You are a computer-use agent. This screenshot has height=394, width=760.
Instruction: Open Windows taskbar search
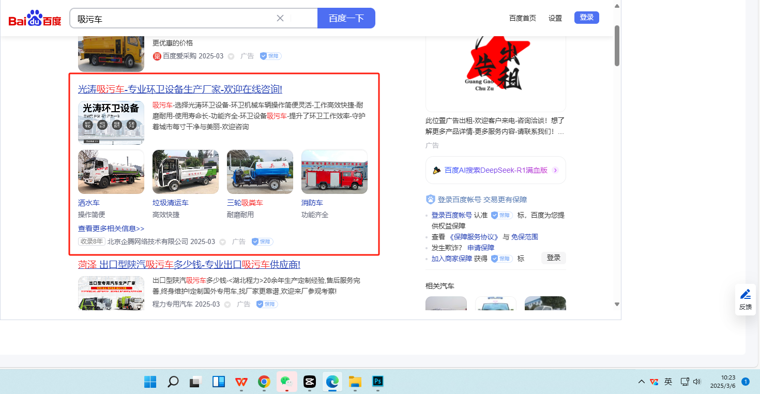tap(173, 382)
